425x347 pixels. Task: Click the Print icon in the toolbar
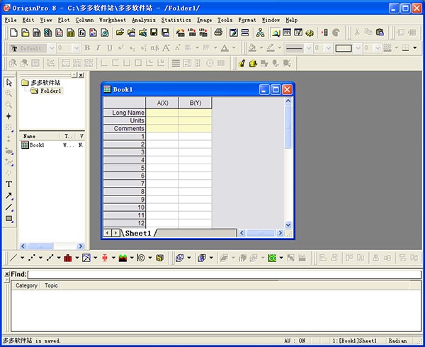[x=219, y=33]
